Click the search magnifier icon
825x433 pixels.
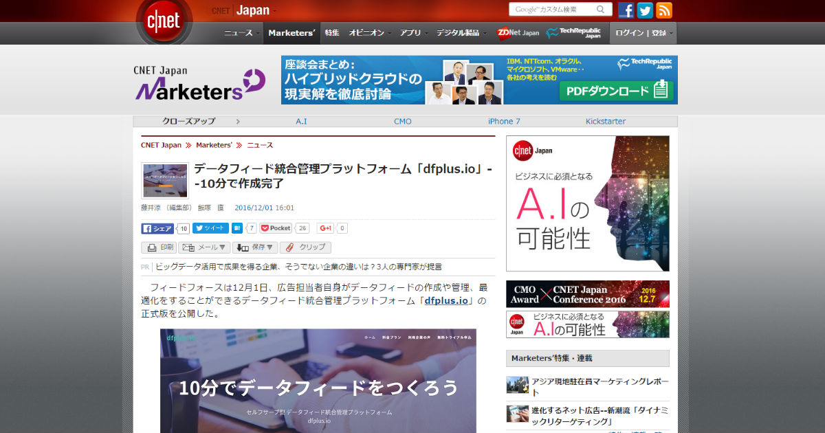pyautogui.click(x=602, y=10)
